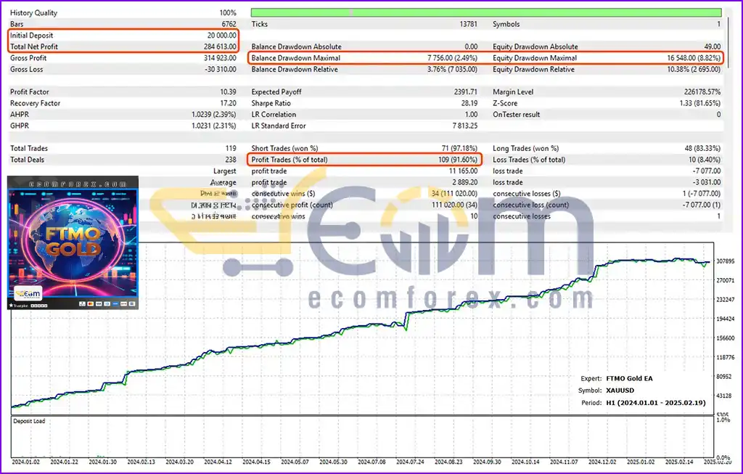Click Long Trades value 48 (83.33%)
The height and width of the screenshot is (474, 743).
tap(702, 148)
